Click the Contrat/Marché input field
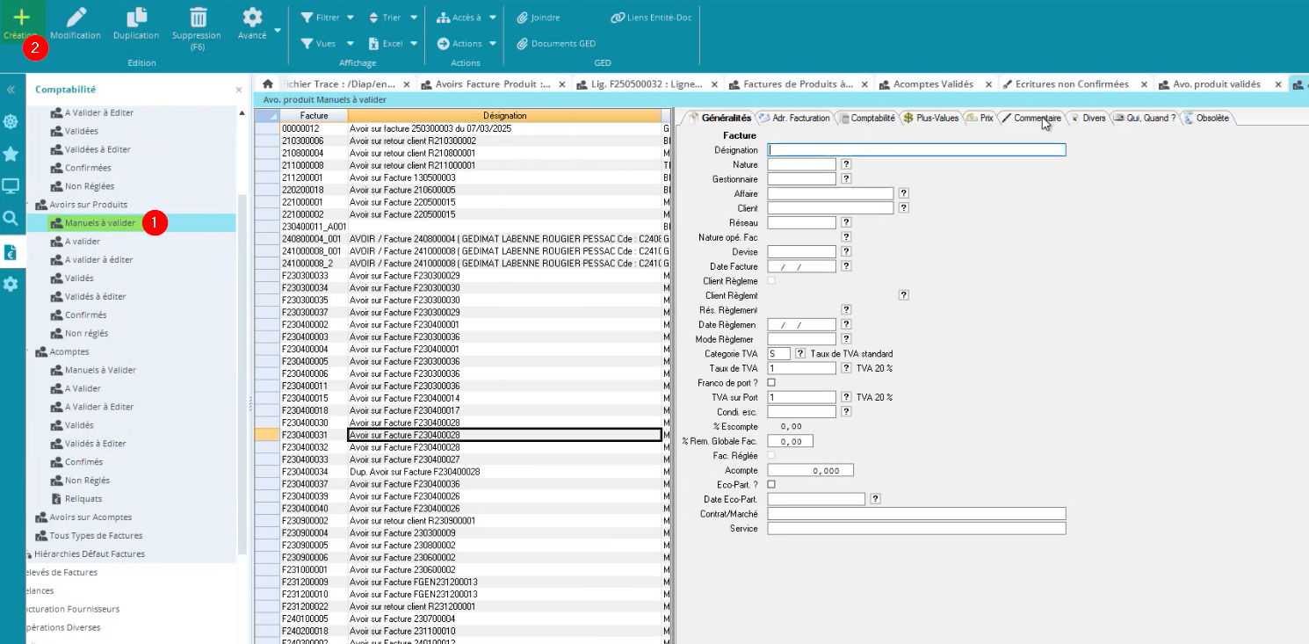Screen dimensions: 1309x644 pos(916,514)
